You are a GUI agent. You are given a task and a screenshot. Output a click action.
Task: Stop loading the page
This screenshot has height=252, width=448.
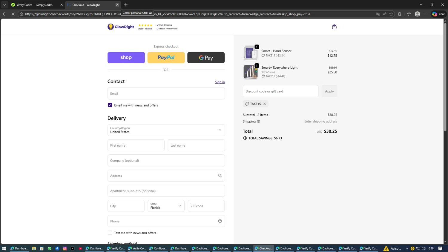point(13,14)
